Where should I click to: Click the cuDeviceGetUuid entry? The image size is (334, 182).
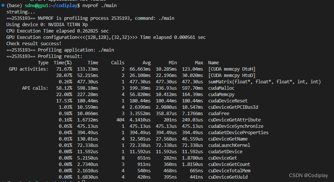[228, 177]
